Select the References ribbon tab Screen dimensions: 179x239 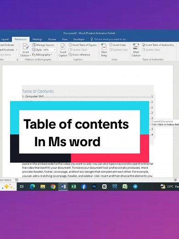point(21,39)
